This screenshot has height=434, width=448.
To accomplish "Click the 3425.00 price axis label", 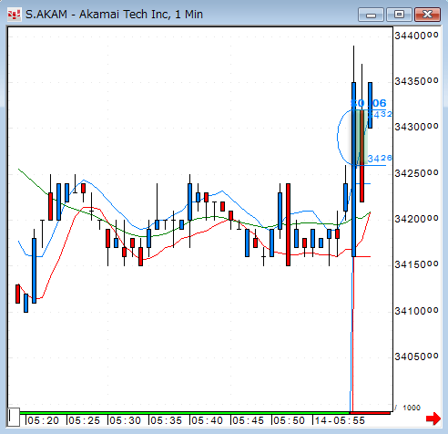I will pos(416,173).
